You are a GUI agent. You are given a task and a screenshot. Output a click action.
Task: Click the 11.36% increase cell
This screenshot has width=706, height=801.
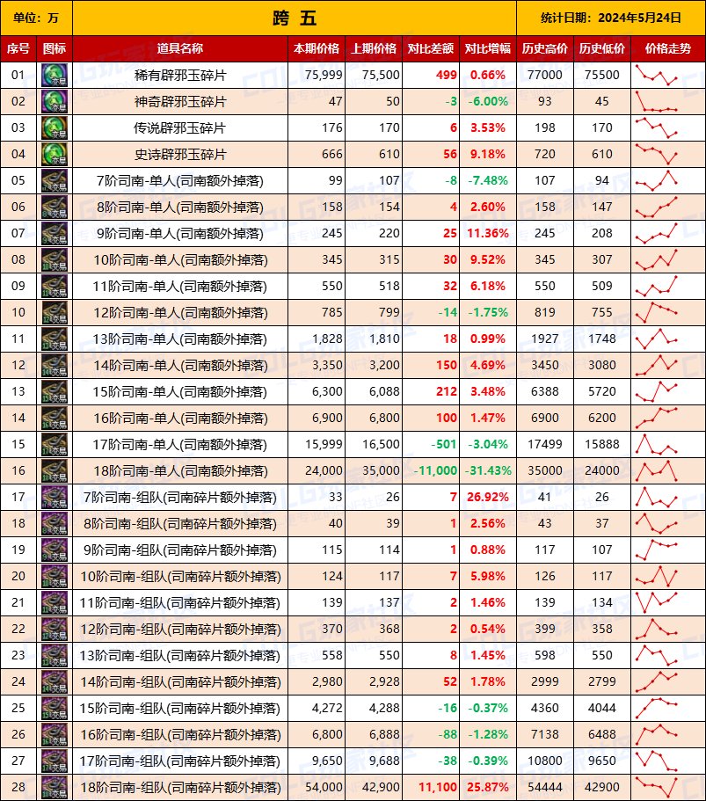(x=488, y=234)
